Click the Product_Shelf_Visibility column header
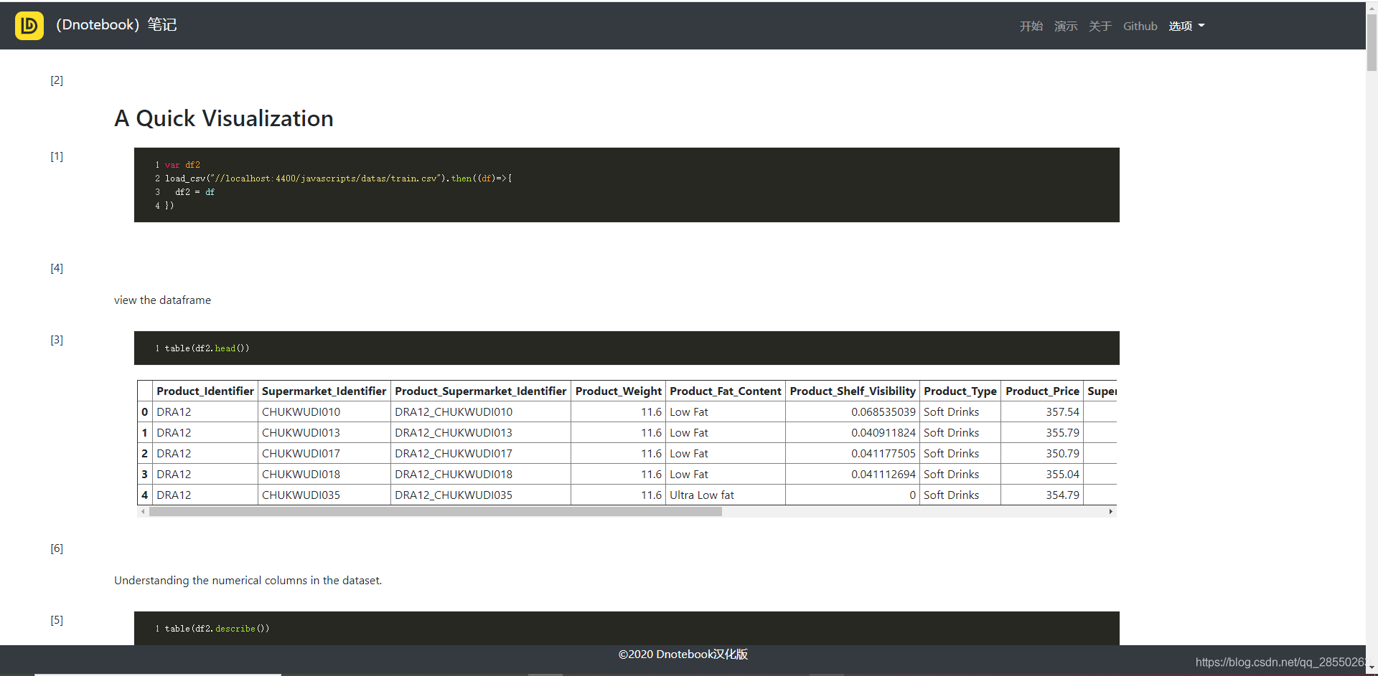Image resolution: width=1378 pixels, height=676 pixels. point(853,391)
